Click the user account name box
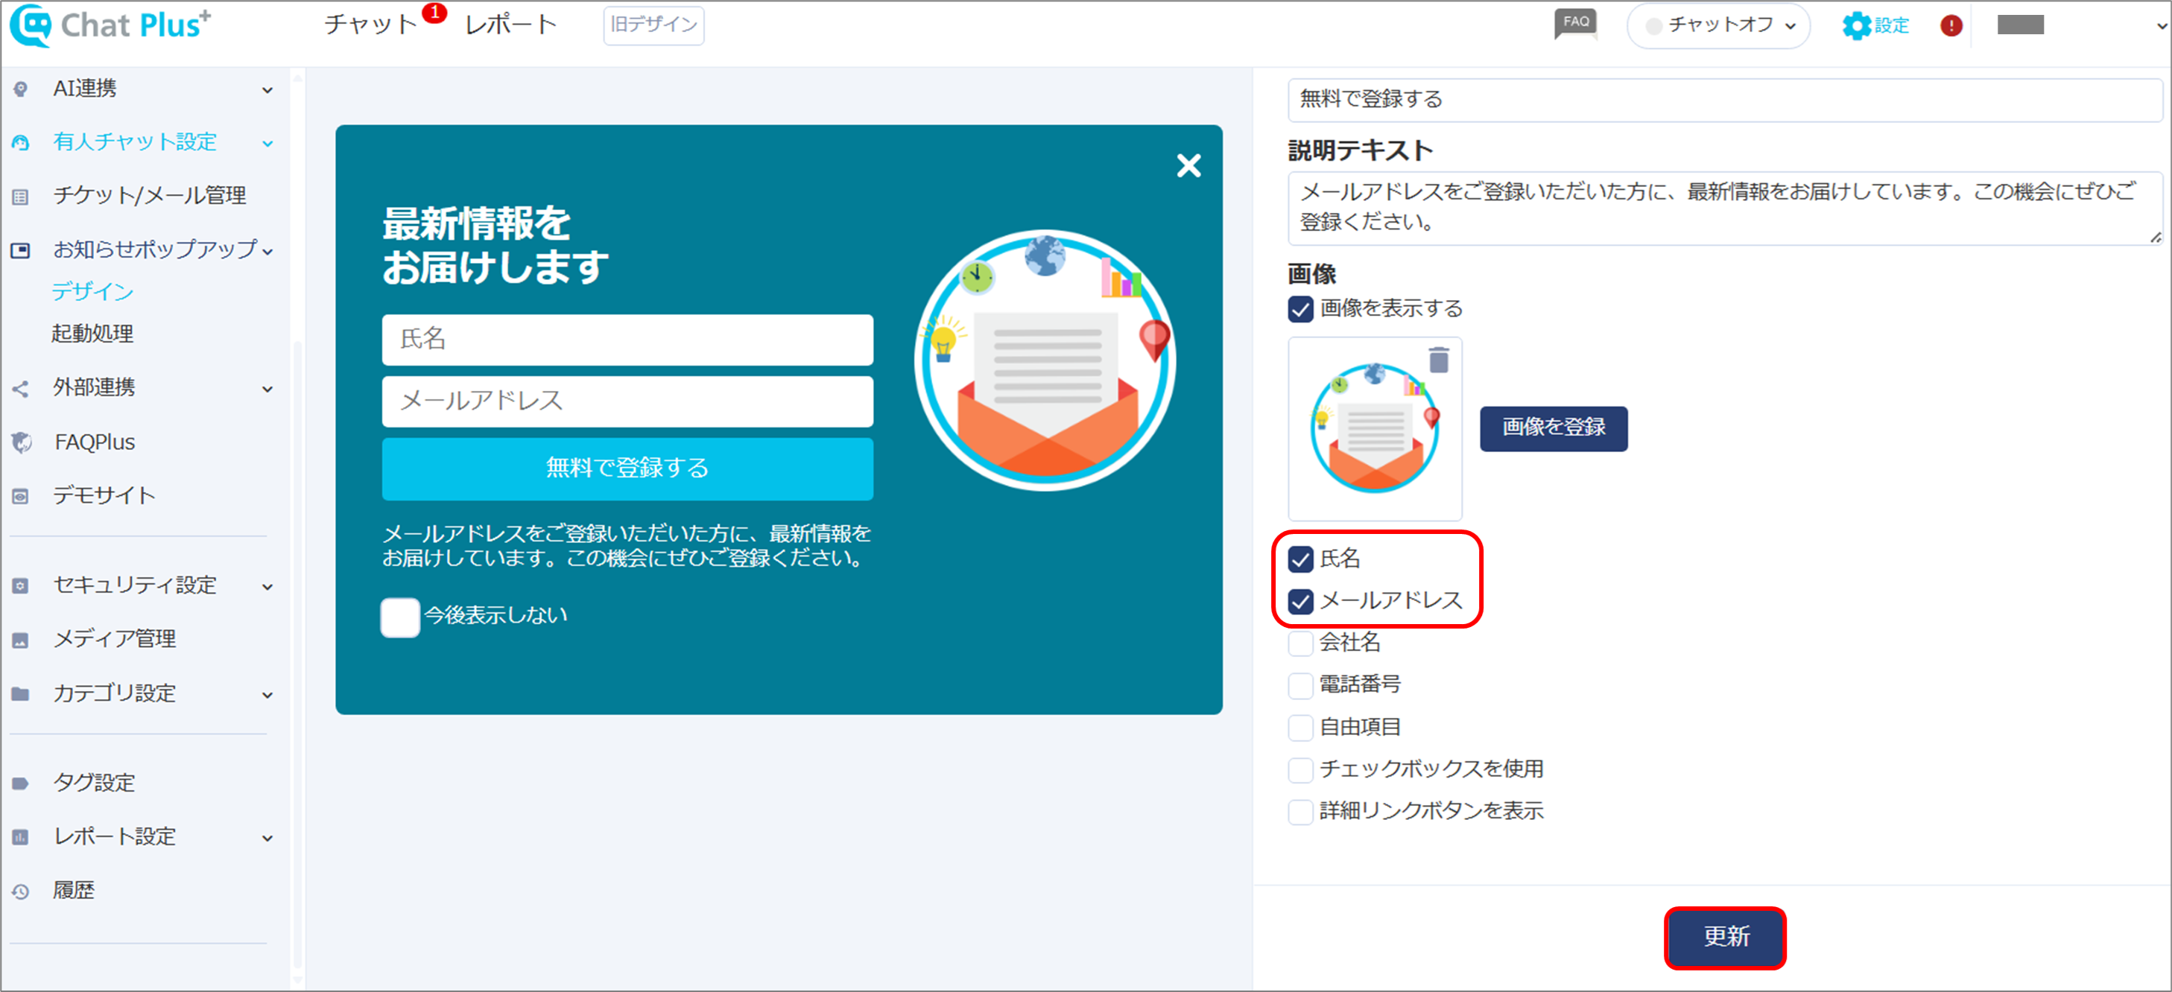This screenshot has width=2172, height=992. tap(2019, 25)
